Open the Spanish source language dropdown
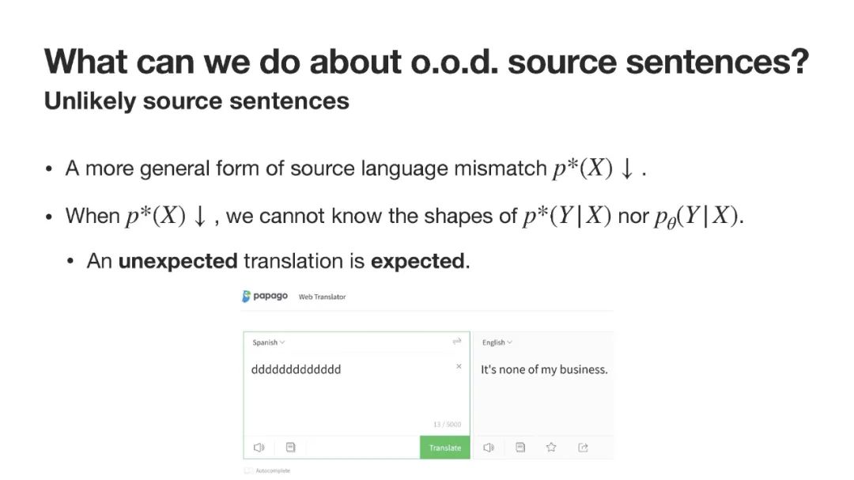The image size is (854, 480). point(268,342)
